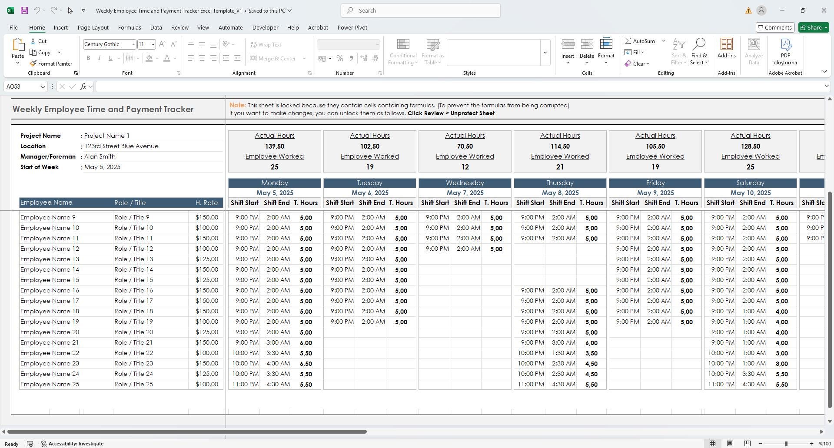Toggle Bold formatting
Image resolution: width=834 pixels, height=448 pixels.
(x=88, y=58)
